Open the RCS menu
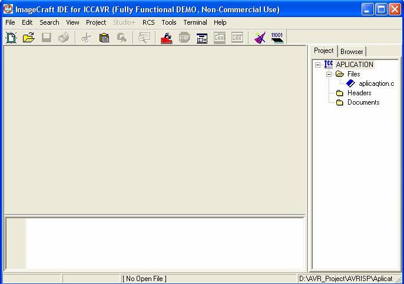The width and height of the screenshot is (404, 284). tap(148, 22)
